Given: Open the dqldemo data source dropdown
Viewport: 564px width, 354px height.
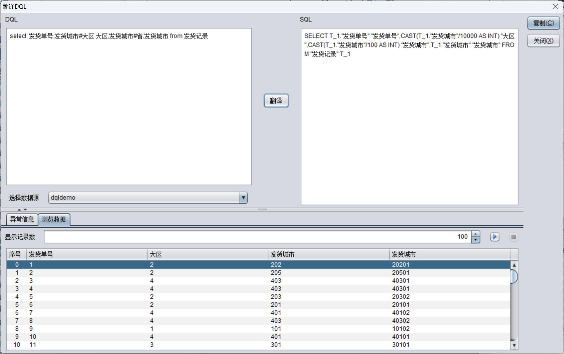Looking at the screenshot, I should [x=243, y=198].
